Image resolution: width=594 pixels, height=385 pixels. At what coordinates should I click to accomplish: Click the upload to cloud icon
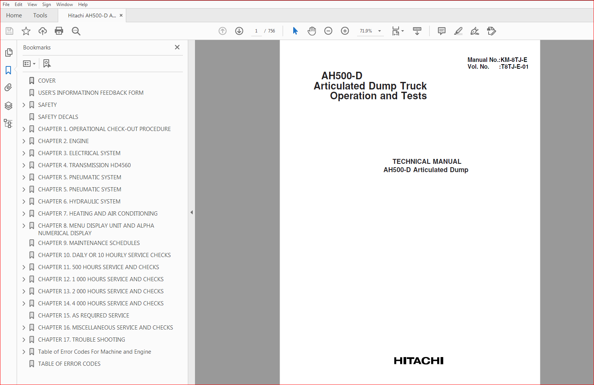[43, 31]
